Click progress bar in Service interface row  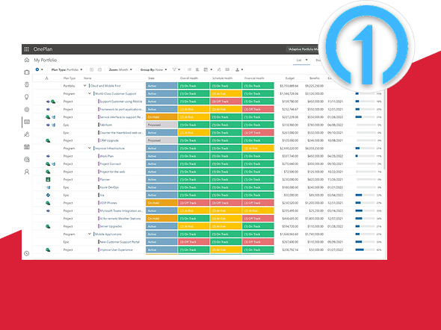pos(366,116)
